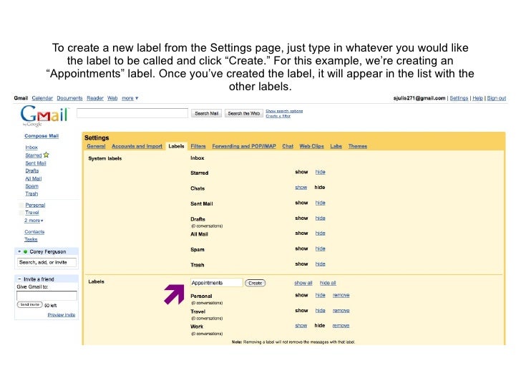This screenshot has width=521, height=391.
Task: Open All Mail in sidebar
Action: point(33,178)
